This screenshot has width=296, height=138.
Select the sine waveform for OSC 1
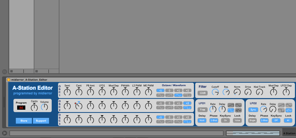160,95
